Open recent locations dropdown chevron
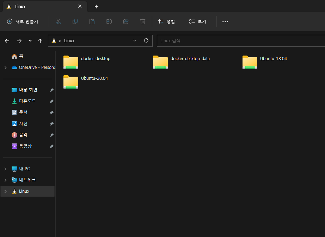Image resolution: width=325 pixels, height=237 pixels. pyautogui.click(x=30, y=41)
